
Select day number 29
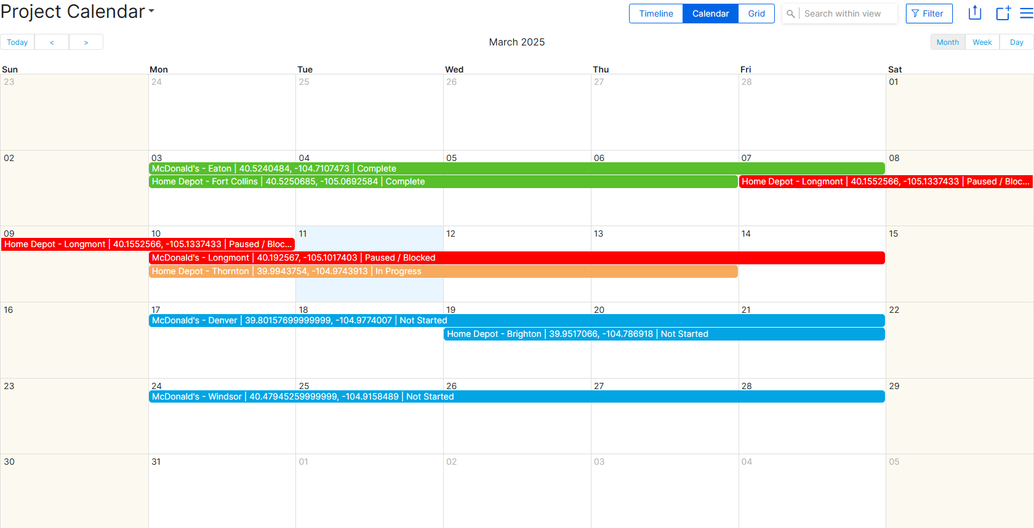(894, 386)
